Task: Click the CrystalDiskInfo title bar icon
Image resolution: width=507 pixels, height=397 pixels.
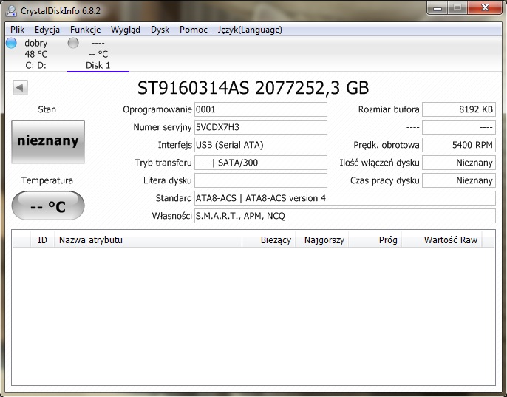Action: click(x=11, y=10)
